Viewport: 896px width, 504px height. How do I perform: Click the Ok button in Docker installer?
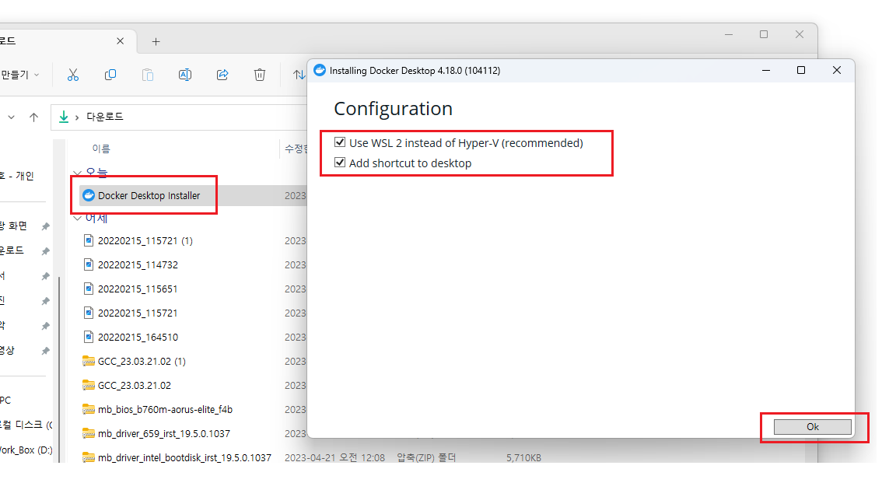(813, 427)
